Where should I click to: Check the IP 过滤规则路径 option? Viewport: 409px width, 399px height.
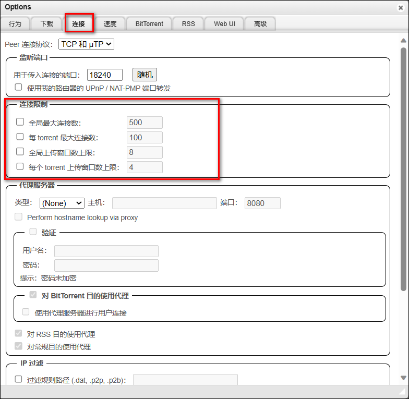click(x=19, y=379)
